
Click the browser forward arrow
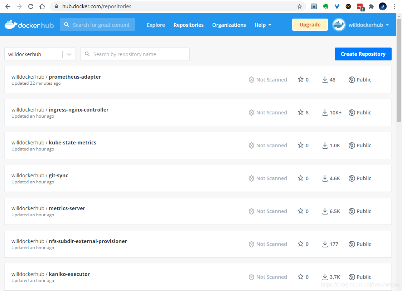pos(19,6)
